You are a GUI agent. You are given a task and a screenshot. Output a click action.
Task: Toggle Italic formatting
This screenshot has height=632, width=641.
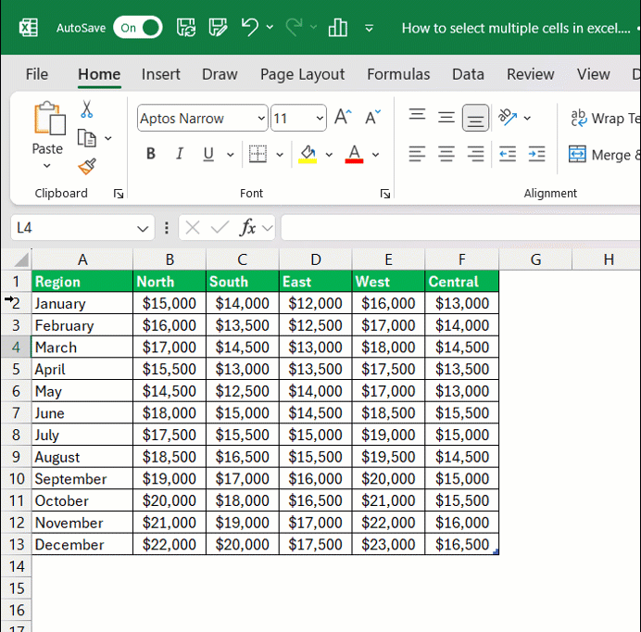(x=180, y=154)
